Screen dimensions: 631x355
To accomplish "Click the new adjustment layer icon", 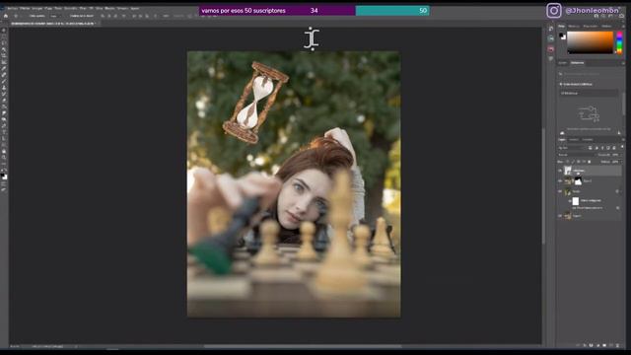I will [x=597, y=345].
